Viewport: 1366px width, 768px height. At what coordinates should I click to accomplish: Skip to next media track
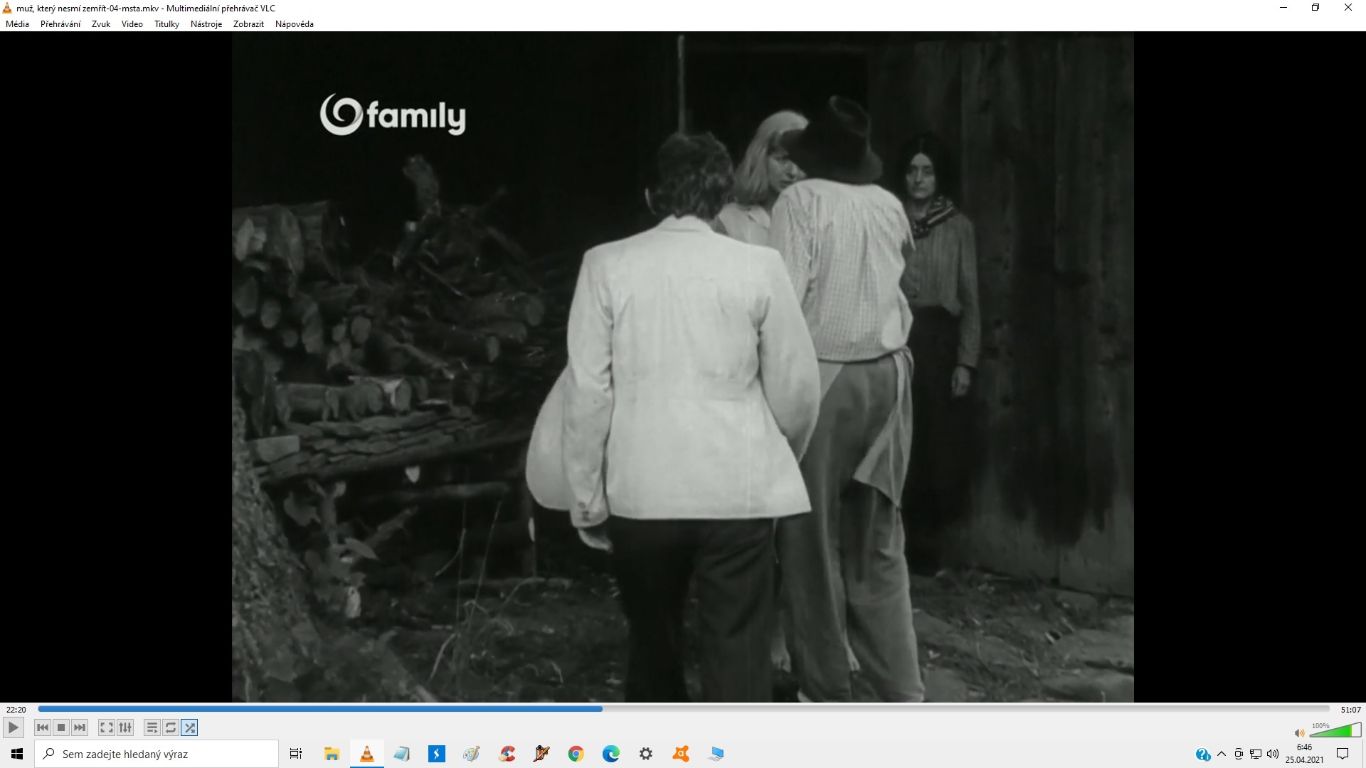[80, 727]
